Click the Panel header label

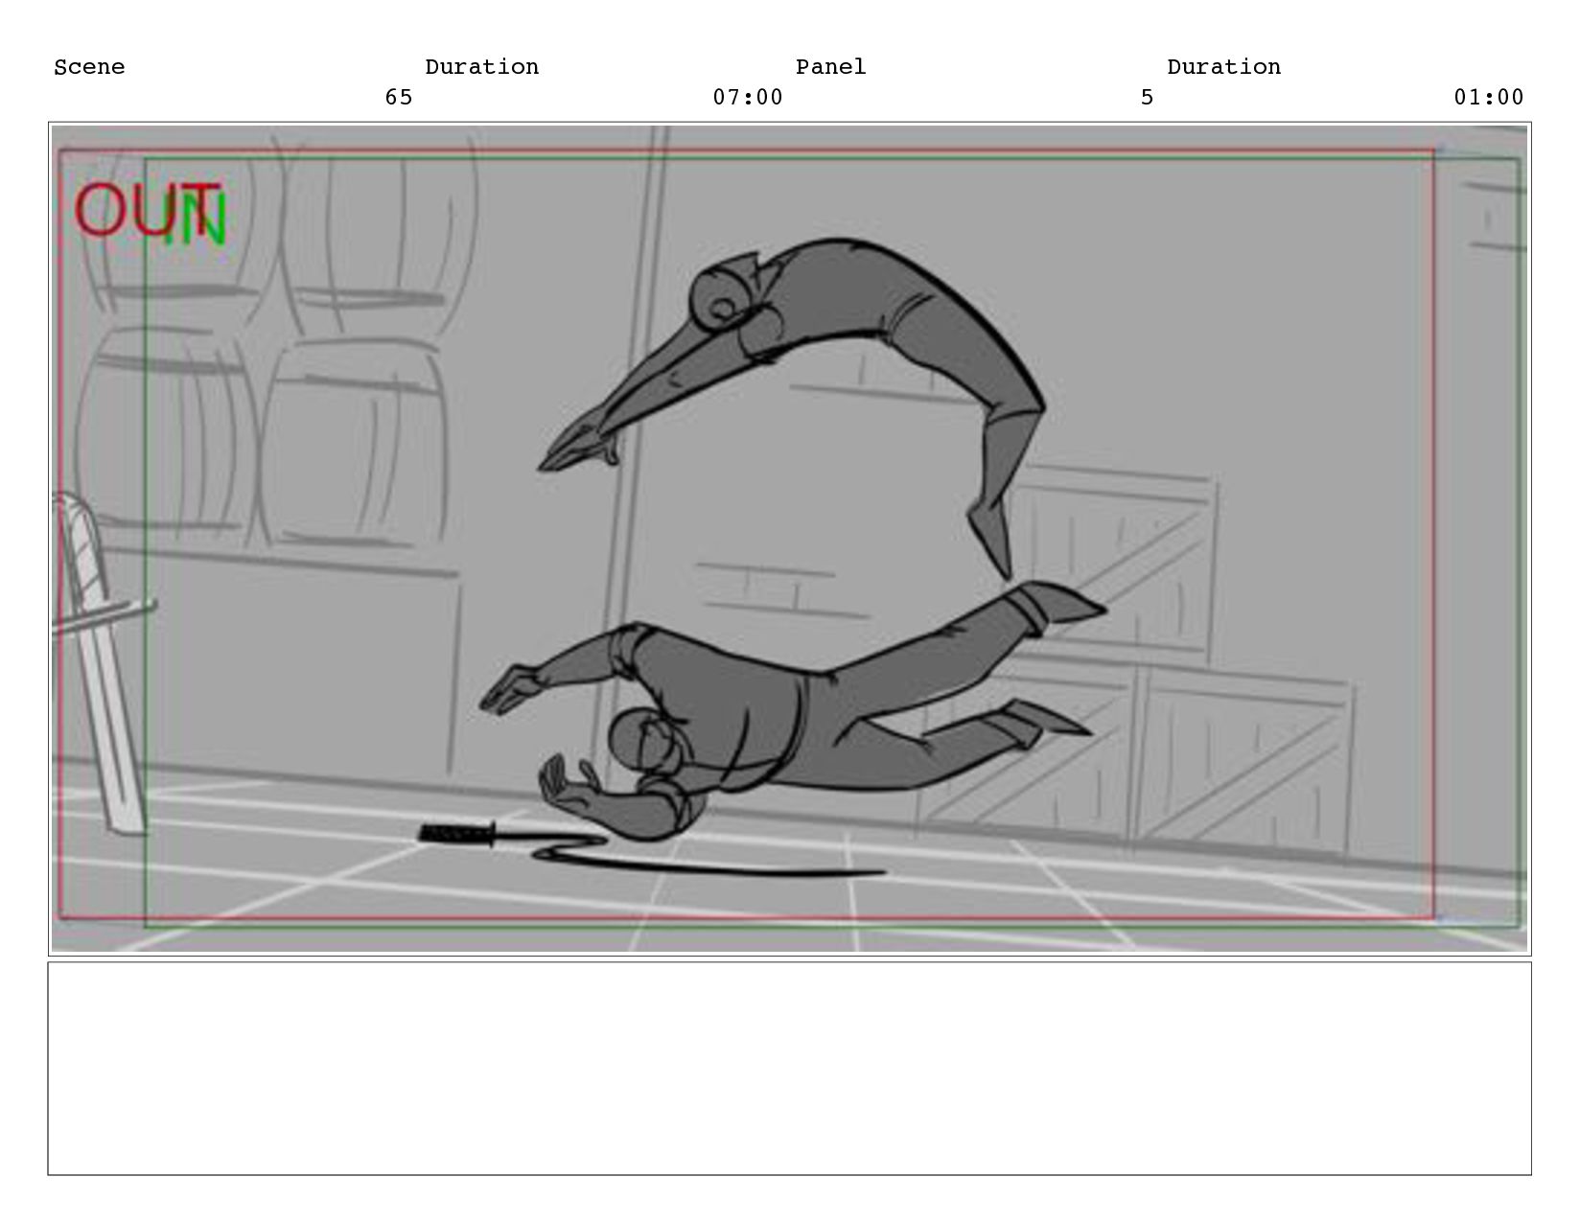click(831, 67)
